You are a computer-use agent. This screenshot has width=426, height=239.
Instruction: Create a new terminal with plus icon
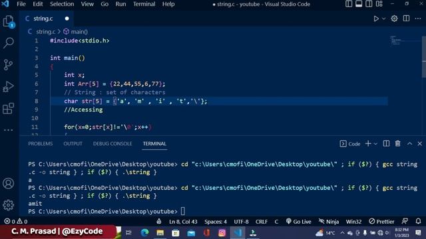(x=368, y=143)
